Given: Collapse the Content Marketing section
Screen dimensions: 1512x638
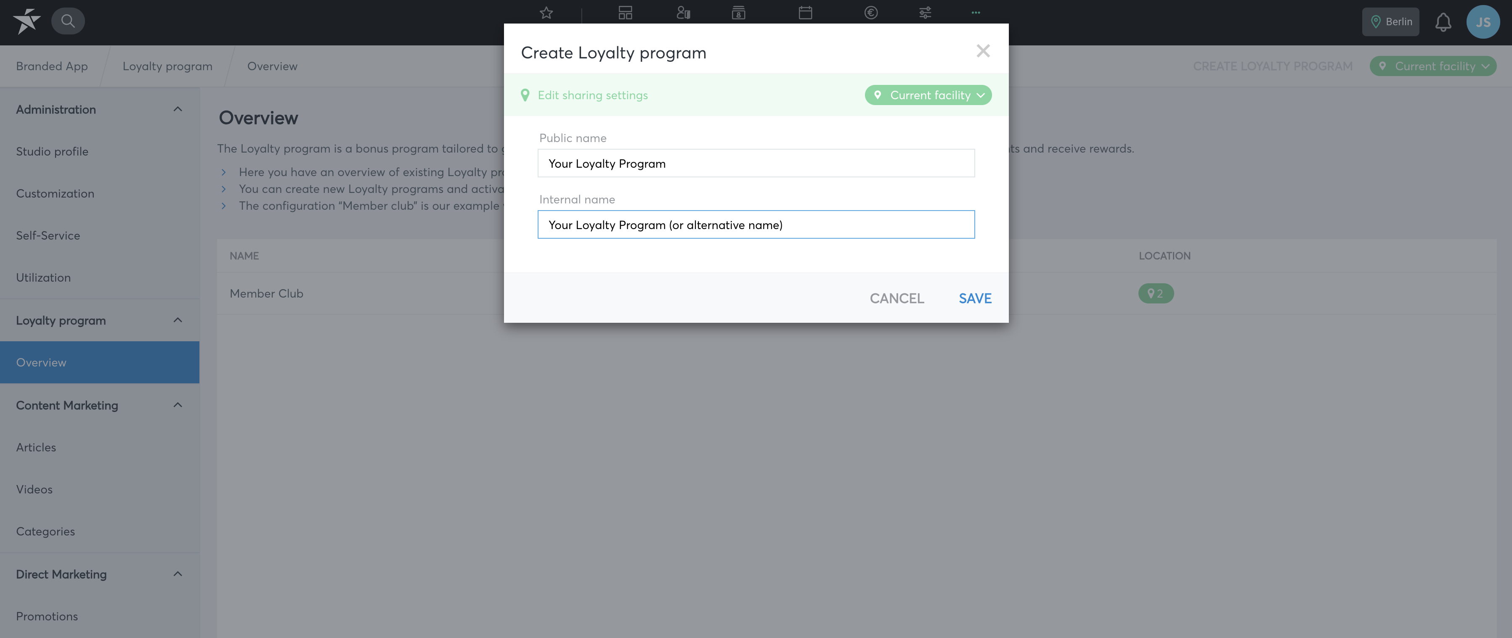Looking at the screenshot, I should tap(178, 405).
